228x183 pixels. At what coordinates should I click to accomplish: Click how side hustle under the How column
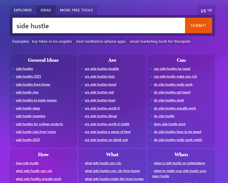click(27, 163)
